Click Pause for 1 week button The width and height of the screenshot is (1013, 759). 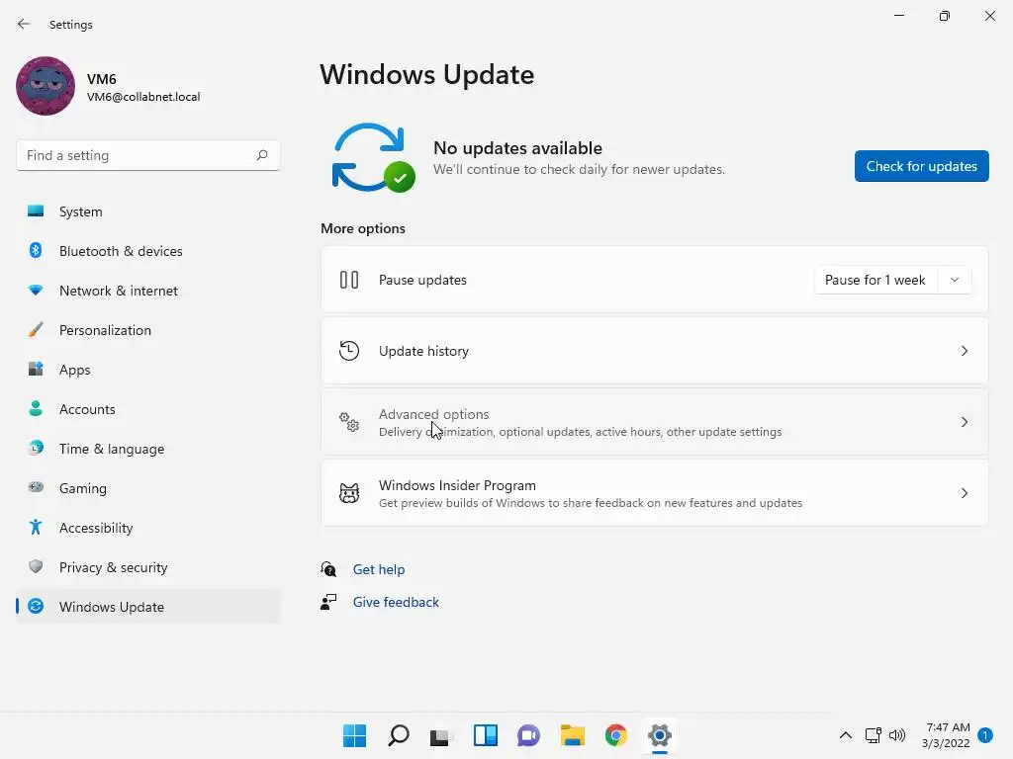875,280
